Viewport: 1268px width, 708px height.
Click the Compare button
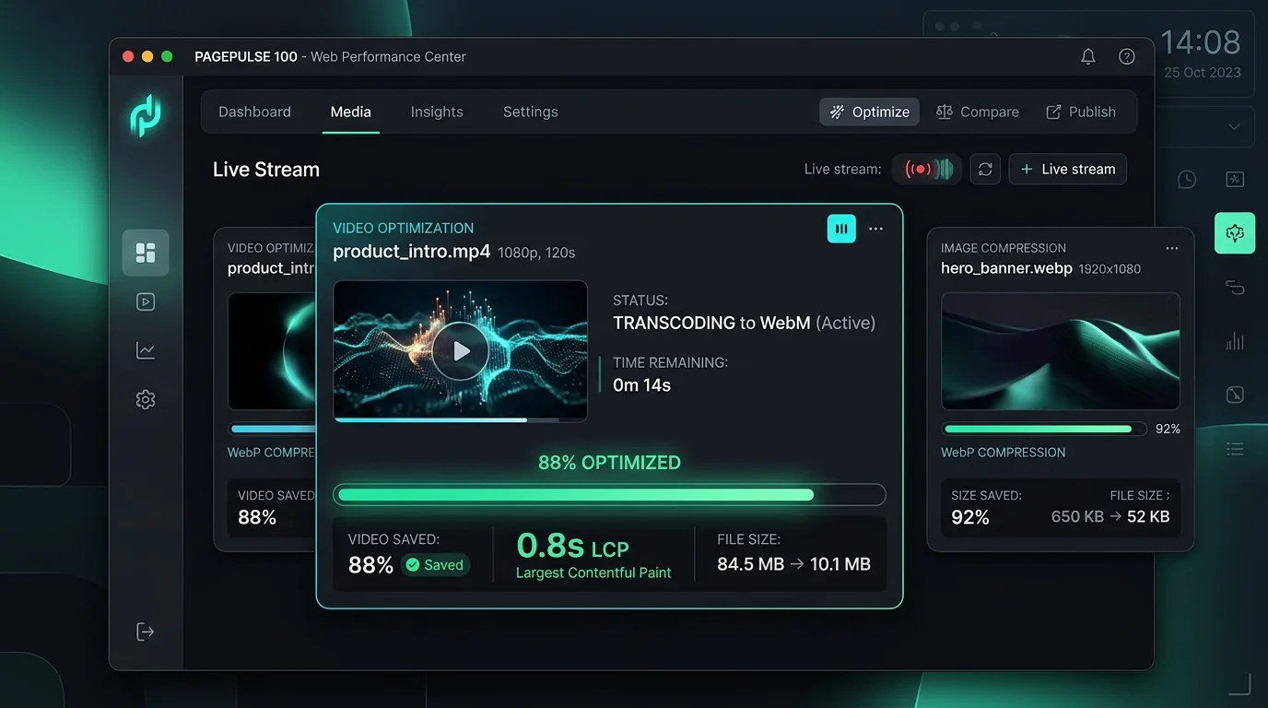(x=978, y=112)
